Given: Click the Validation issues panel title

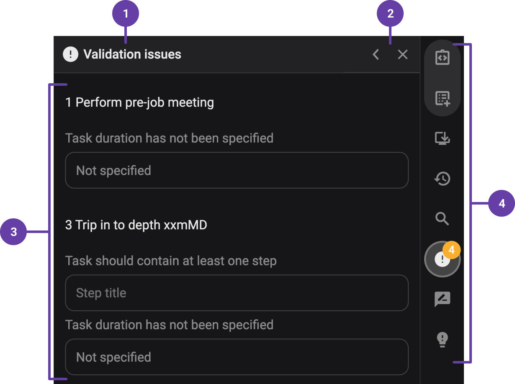Looking at the screenshot, I should (132, 54).
